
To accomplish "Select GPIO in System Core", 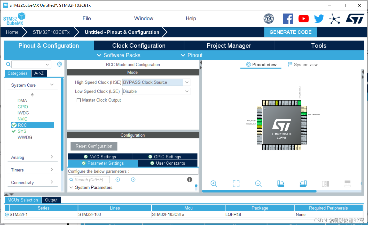I will point(23,107).
